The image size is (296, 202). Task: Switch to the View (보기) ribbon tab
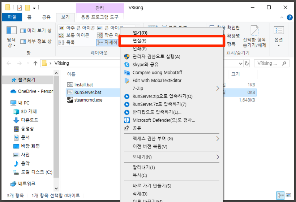click(65, 17)
